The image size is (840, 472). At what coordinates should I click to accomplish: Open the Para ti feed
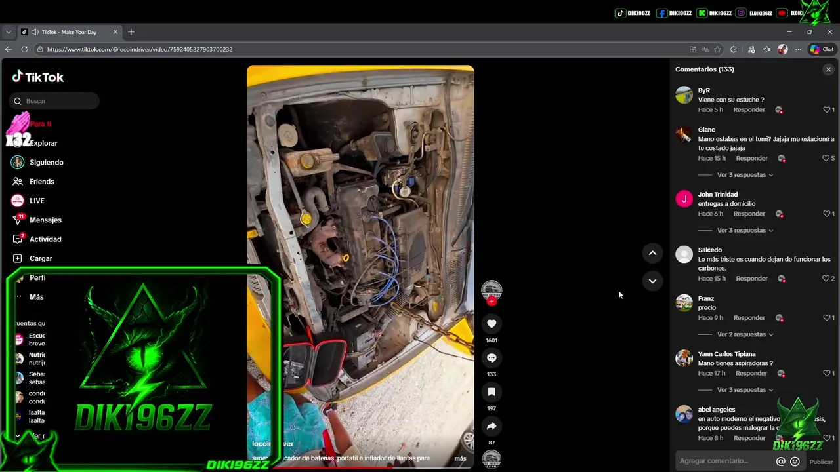(x=40, y=123)
